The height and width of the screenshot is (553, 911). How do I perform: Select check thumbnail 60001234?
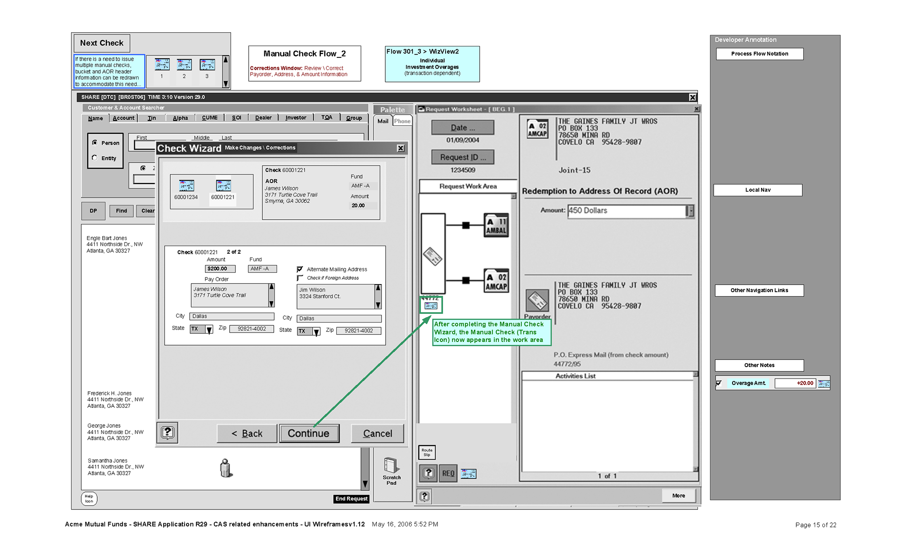tap(186, 186)
